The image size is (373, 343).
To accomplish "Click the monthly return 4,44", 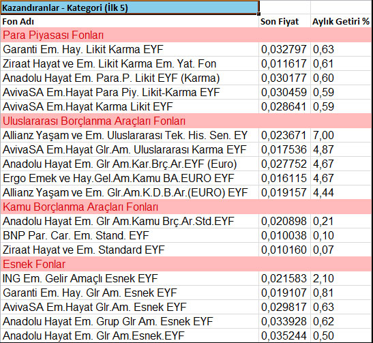I will [x=341, y=192].
